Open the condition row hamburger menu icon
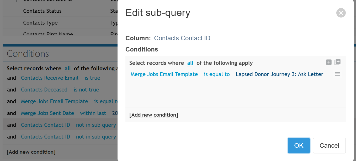The image size is (356, 161). tap(338, 74)
